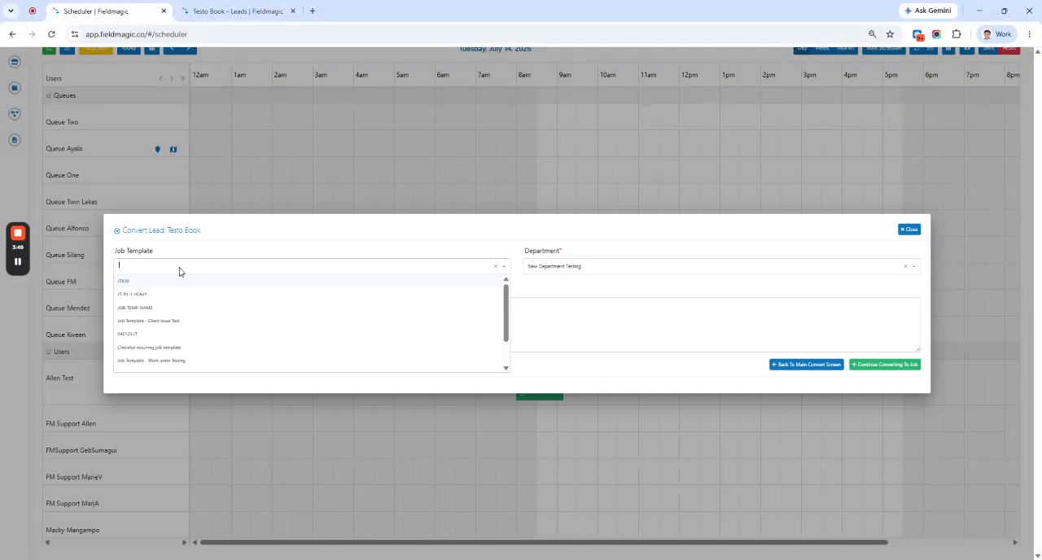Viewport: 1042px width, 560px height.
Task: Click the scheduler horizontal scrollbar
Action: [x=544, y=542]
